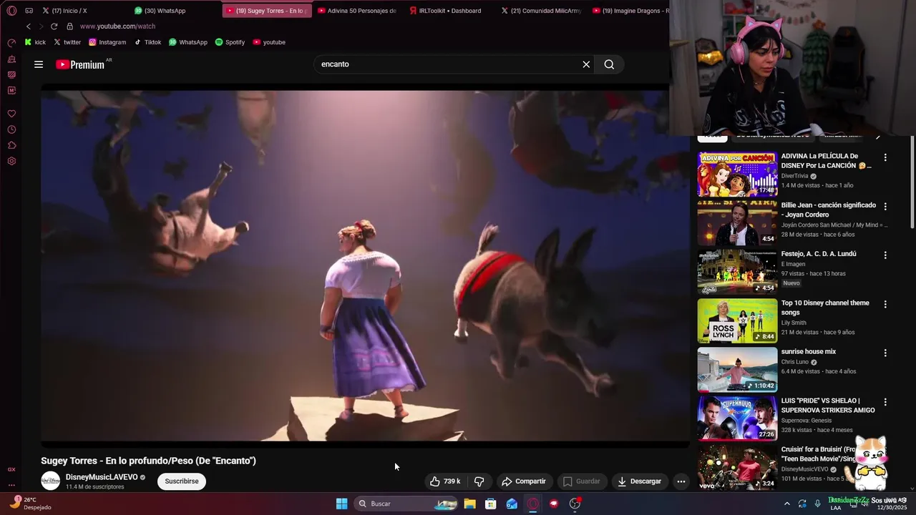This screenshot has width=916, height=515.
Task: Go to the YouTube Premium home logo
Action: point(80,64)
